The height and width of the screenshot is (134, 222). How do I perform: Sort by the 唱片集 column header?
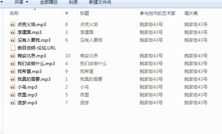[191, 13]
